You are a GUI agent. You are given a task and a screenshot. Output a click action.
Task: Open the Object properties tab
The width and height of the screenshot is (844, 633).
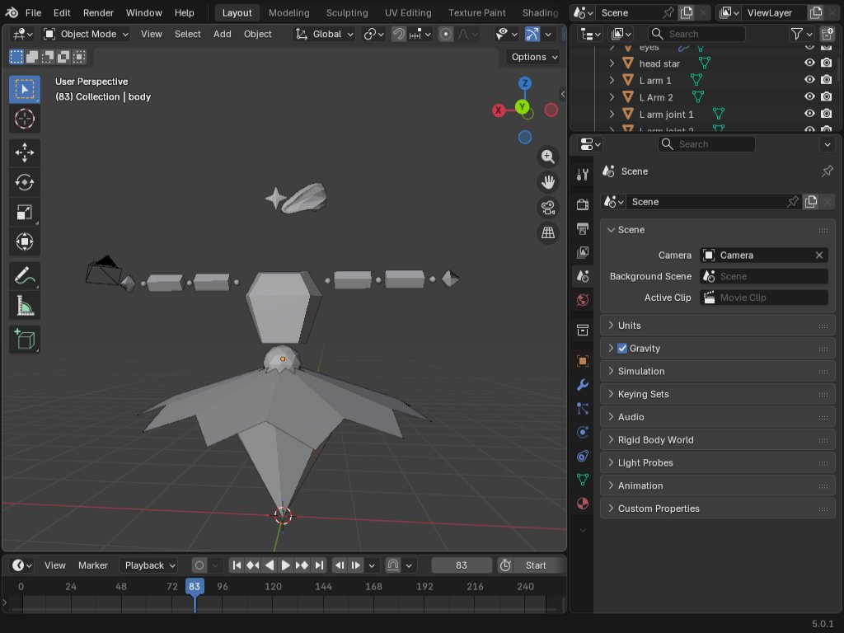click(x=583, y=361)
